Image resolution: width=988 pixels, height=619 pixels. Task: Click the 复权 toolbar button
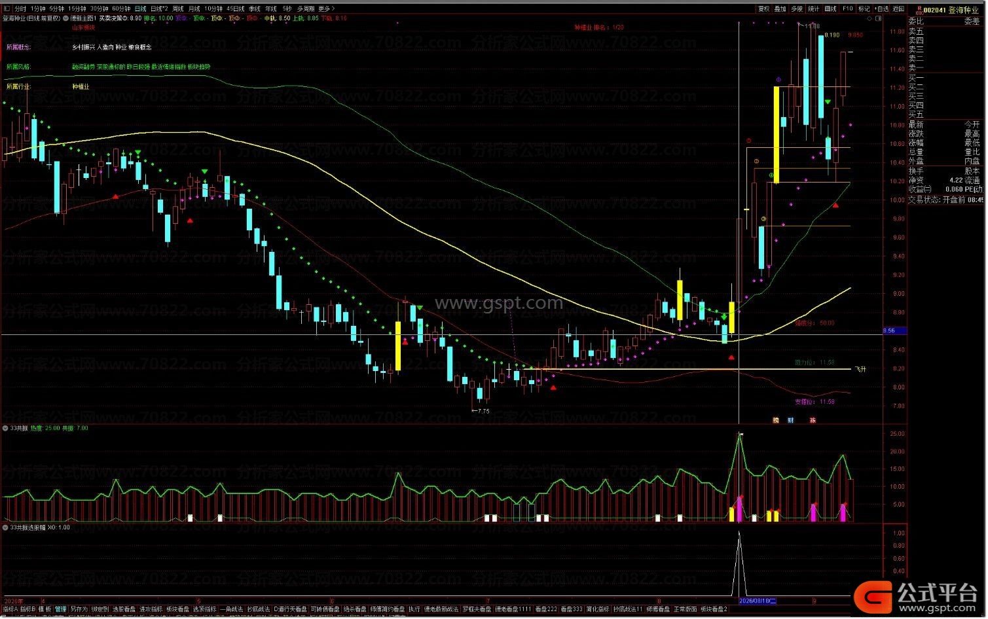[763, 9]
